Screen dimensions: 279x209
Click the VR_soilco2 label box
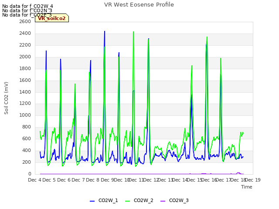[x=52, y=18]
